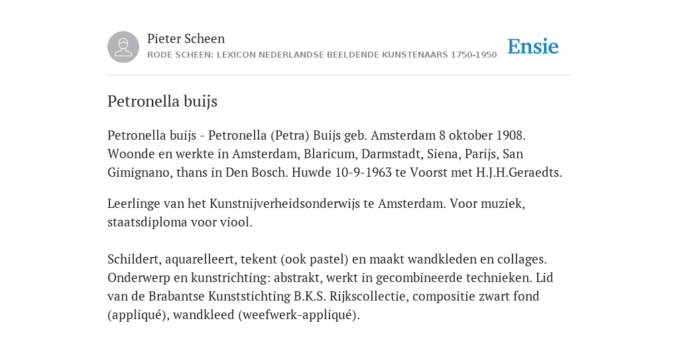Click the date 8 oktober 1908
This screenshot has width=679, height=339.
coord(482,135)
